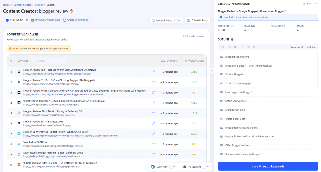
Task: Open external link for G2 Blogger Reviews
Action: (x=153, y=113)
